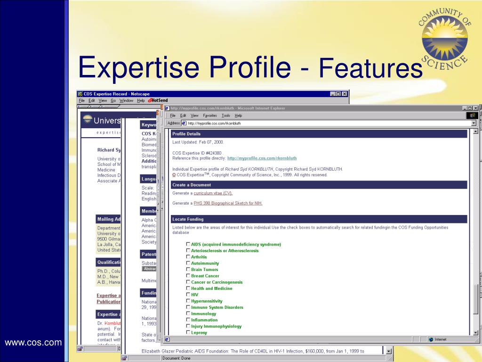Click the page icon in Internet Explorer status bar
This screenshot has height=362, width=482.
pos(167,339)
